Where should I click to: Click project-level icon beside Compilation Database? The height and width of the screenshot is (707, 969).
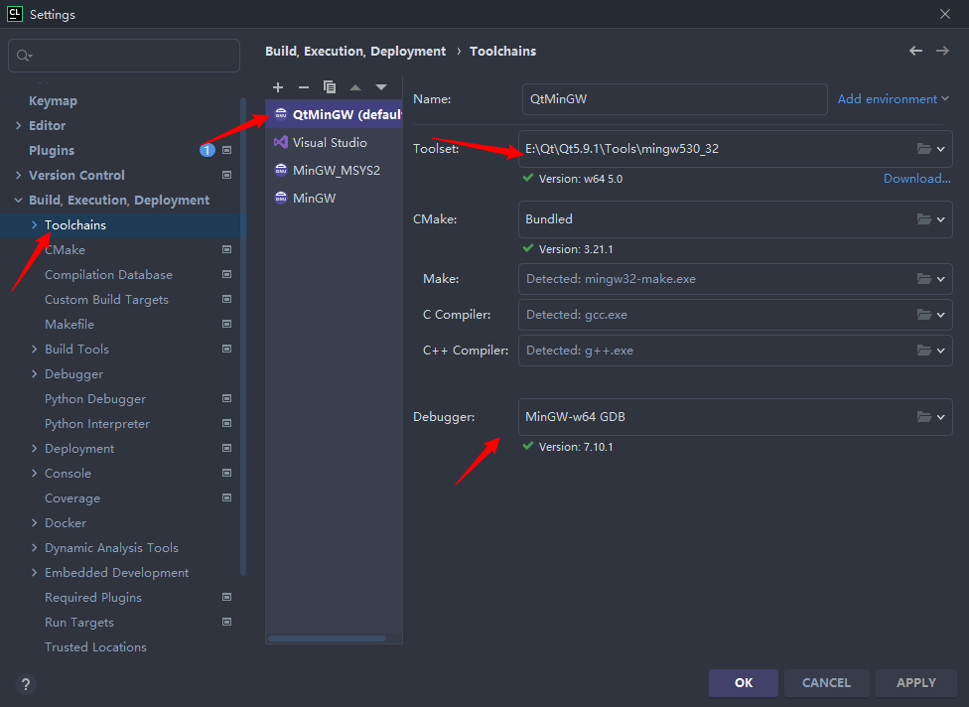[226, 274]
